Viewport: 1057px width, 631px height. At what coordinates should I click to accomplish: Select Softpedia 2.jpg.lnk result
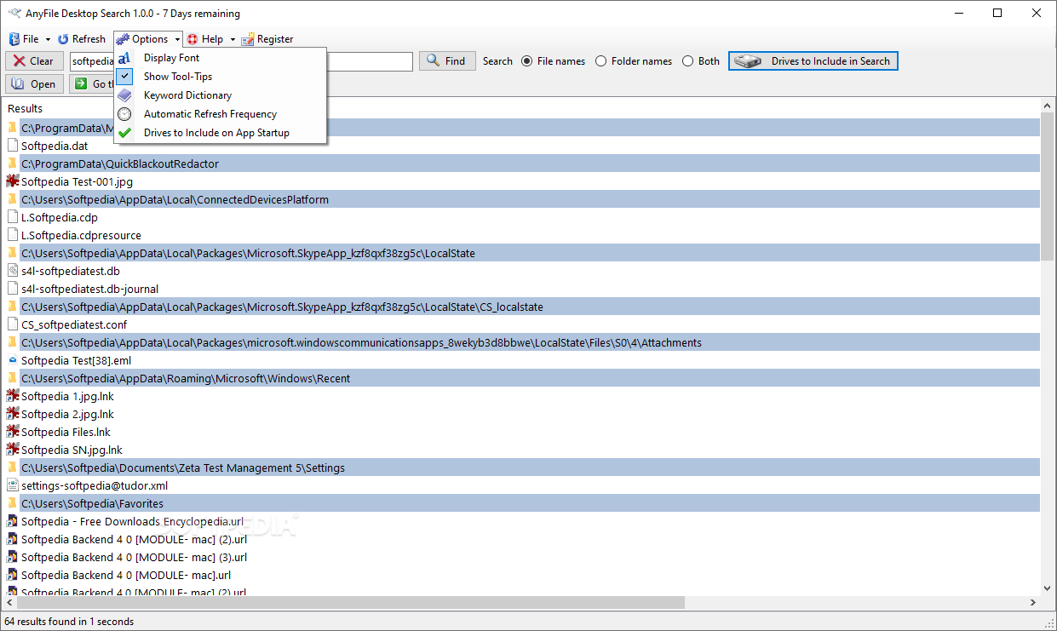pos(67,414)
